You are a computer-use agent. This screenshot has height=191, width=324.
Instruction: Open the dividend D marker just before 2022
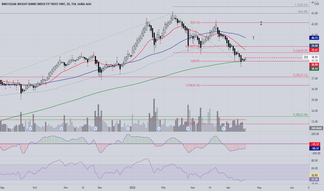tap(128, 128)
